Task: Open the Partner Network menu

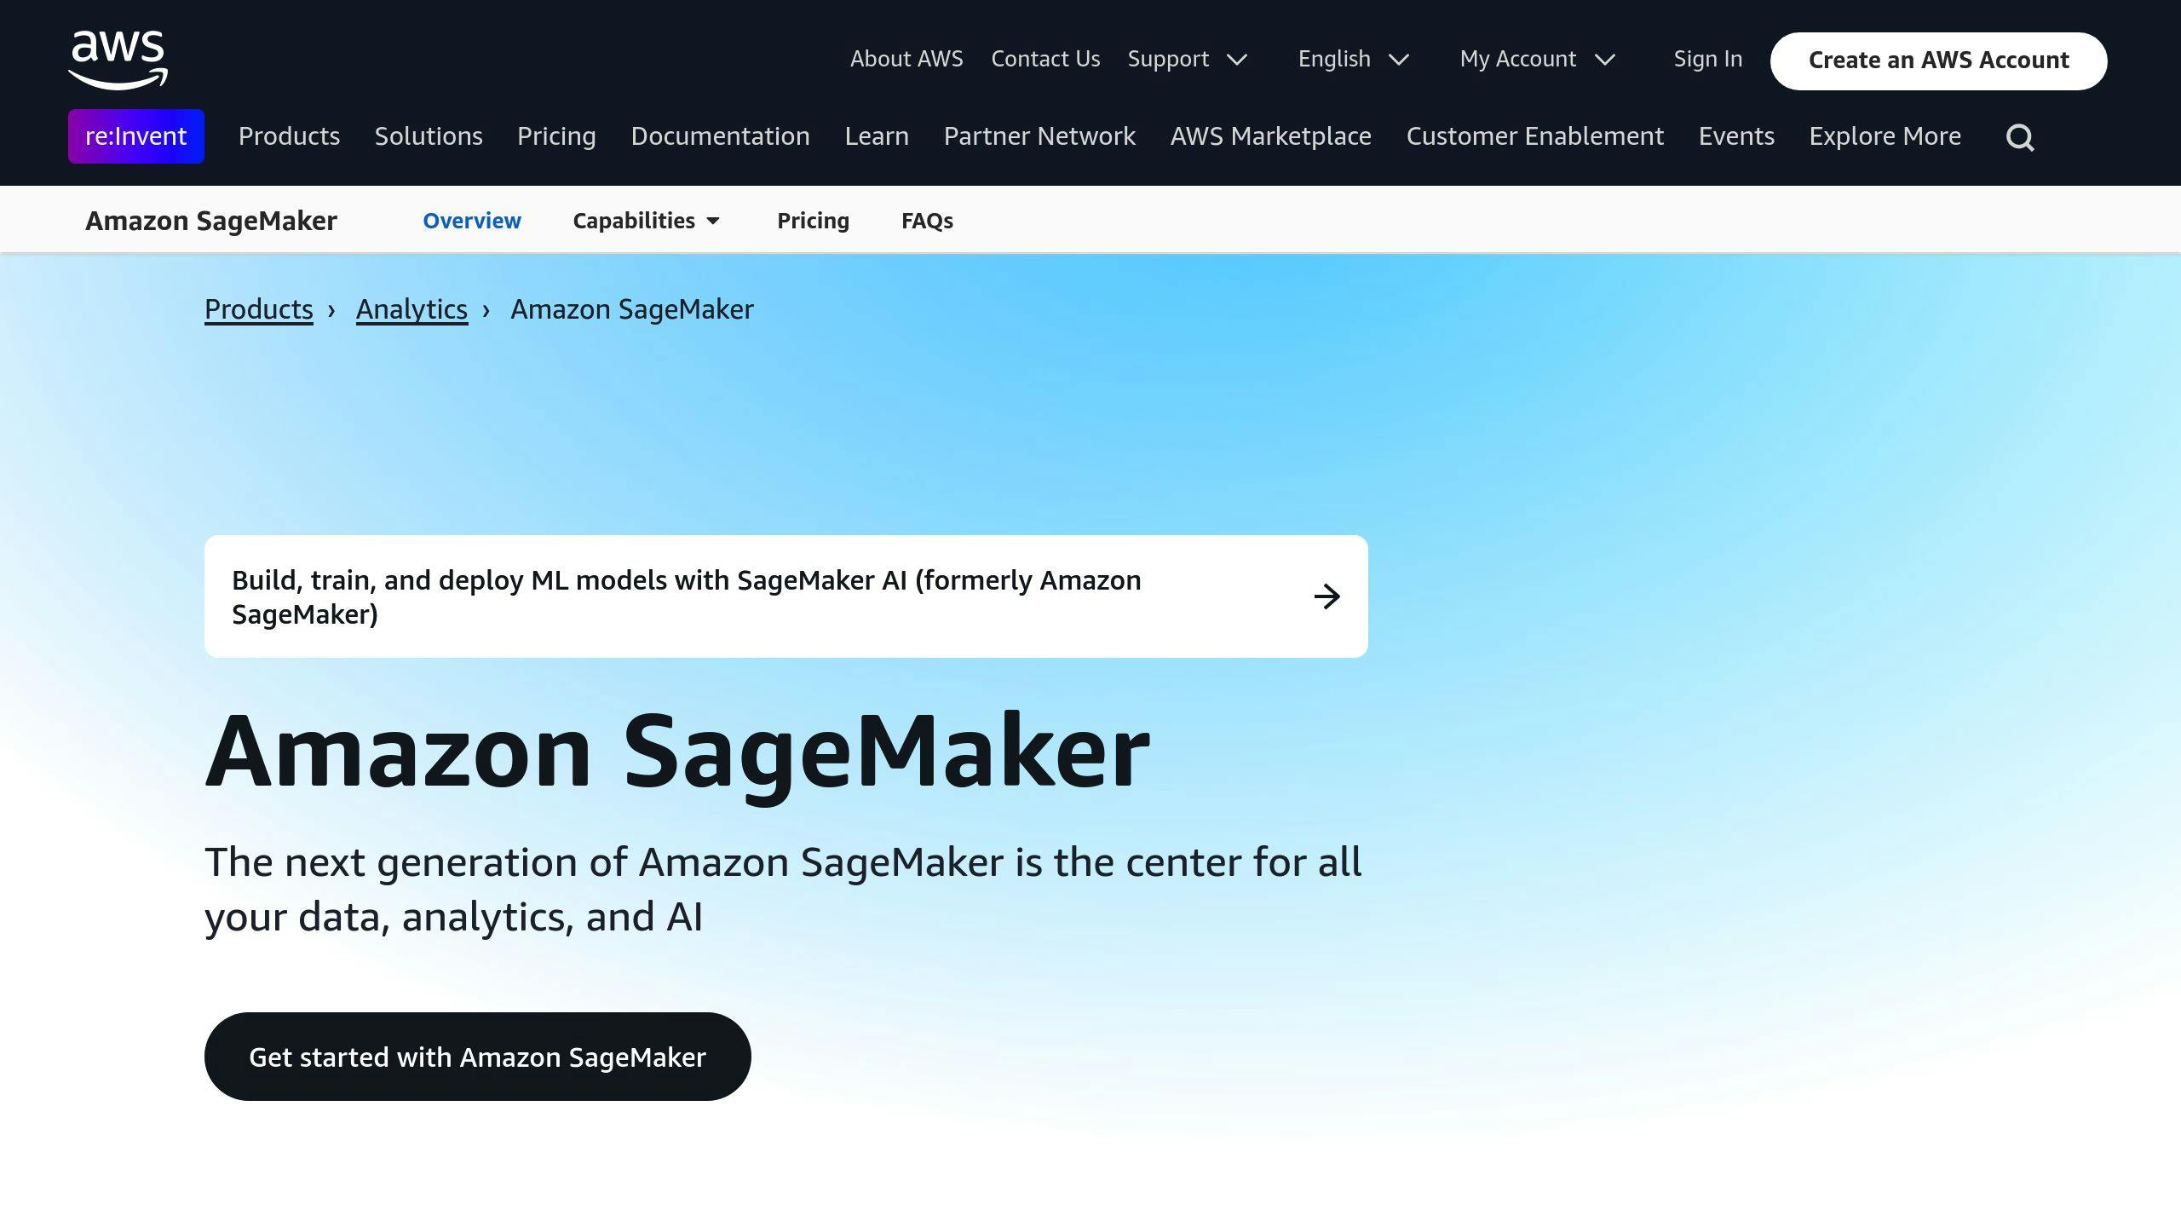Action: click(x=1039, y=136)
